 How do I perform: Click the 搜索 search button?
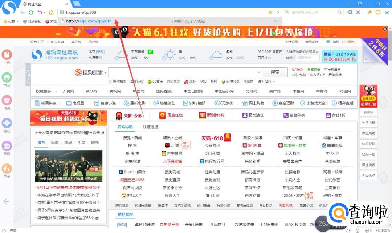[275, 72]
